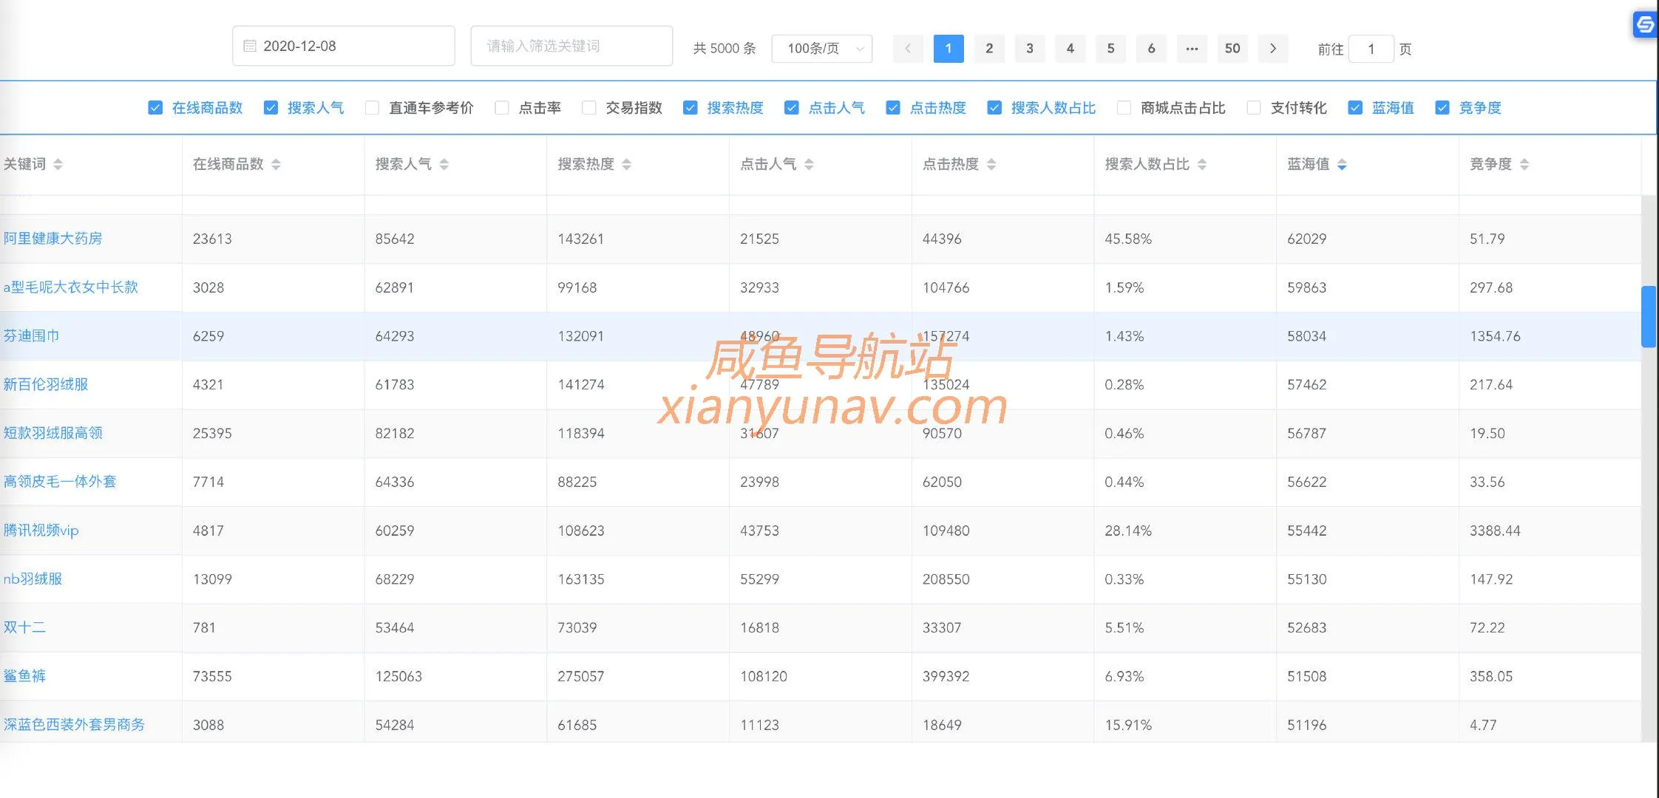Click sort icon next to 竞争度 header
The width and height of the screenshot is (1659, 798).
(x=1524, y=164)
